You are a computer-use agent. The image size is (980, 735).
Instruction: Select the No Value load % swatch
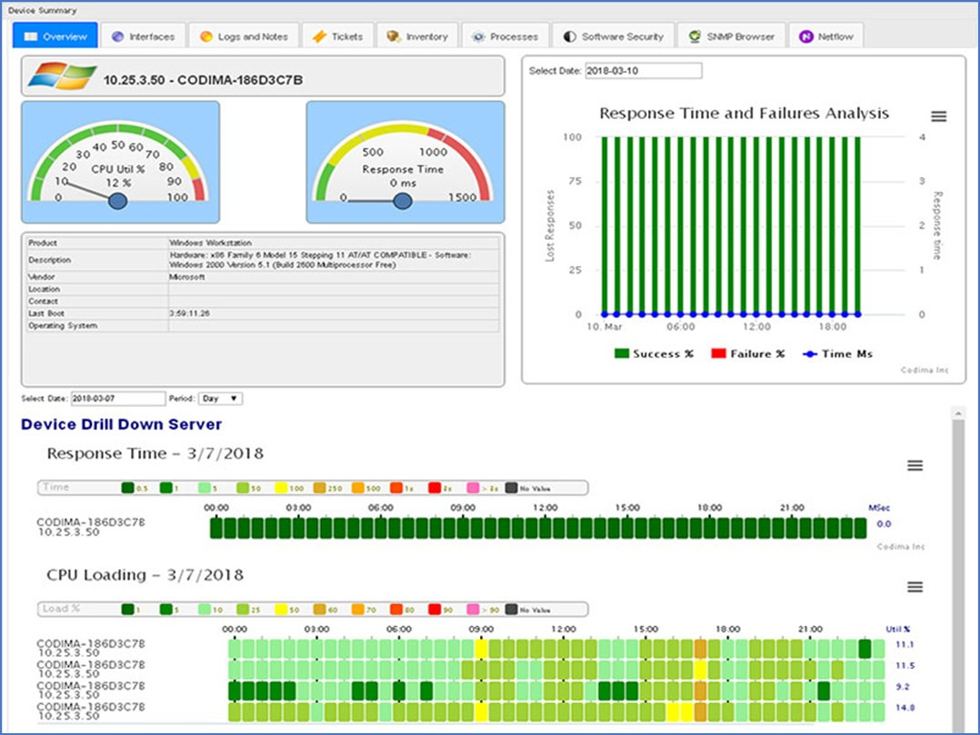click(511, 610)
